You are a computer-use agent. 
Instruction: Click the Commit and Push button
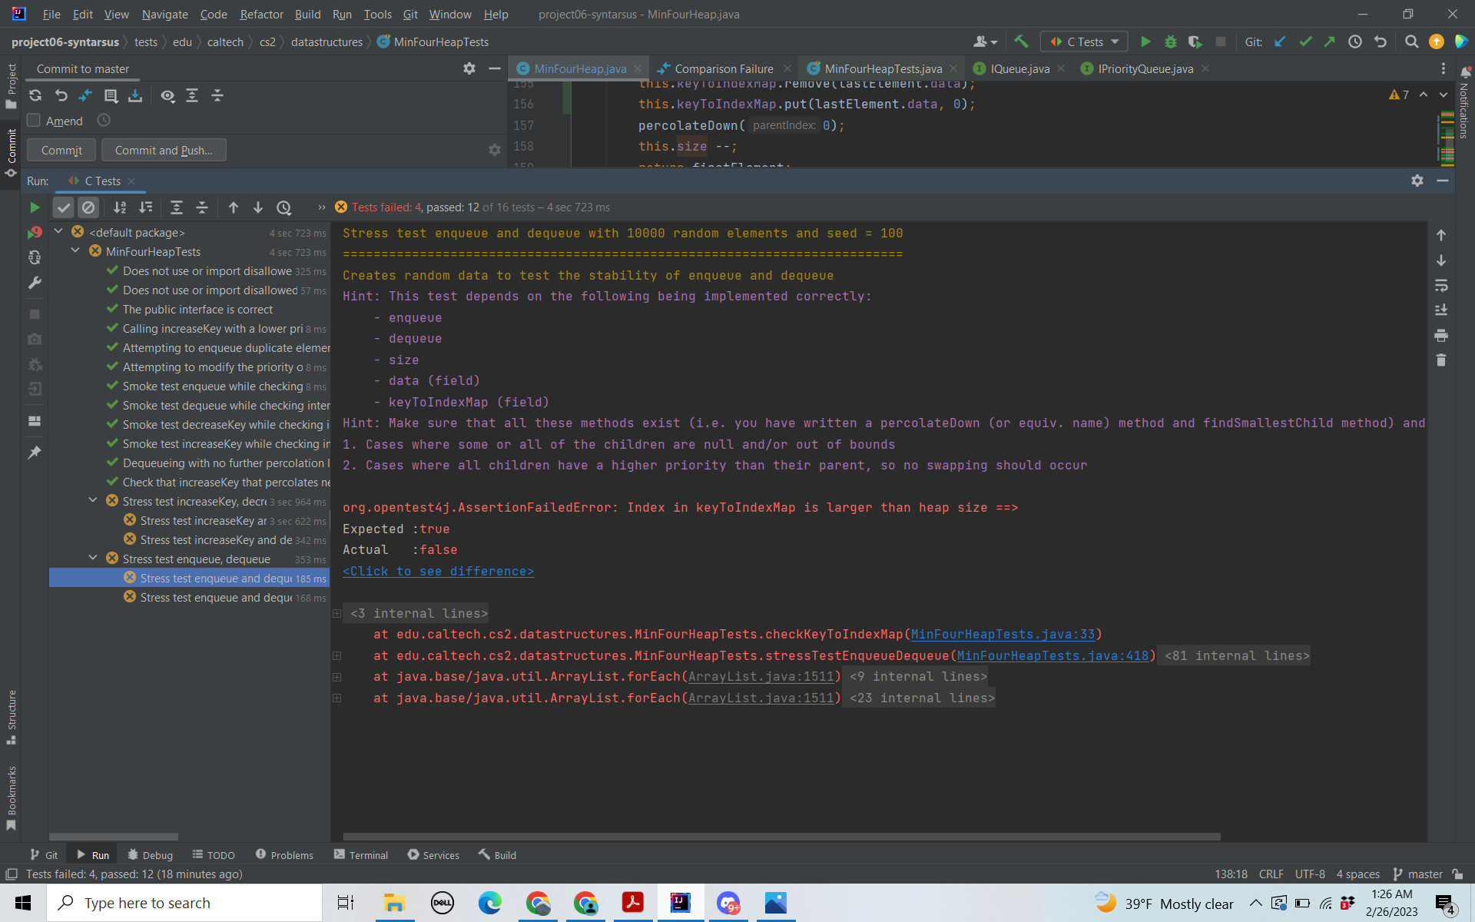[x=164, y=151]
